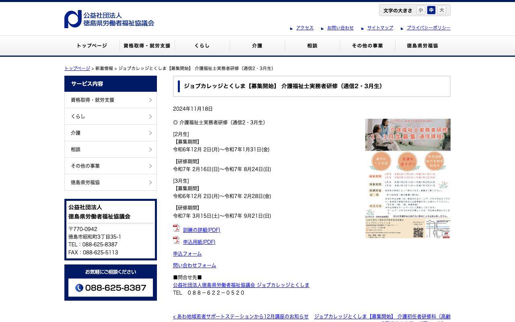Screen dimensions: 515x322
Task: Click the triangle icon before アクセス
Action: (x=292, y=28)
